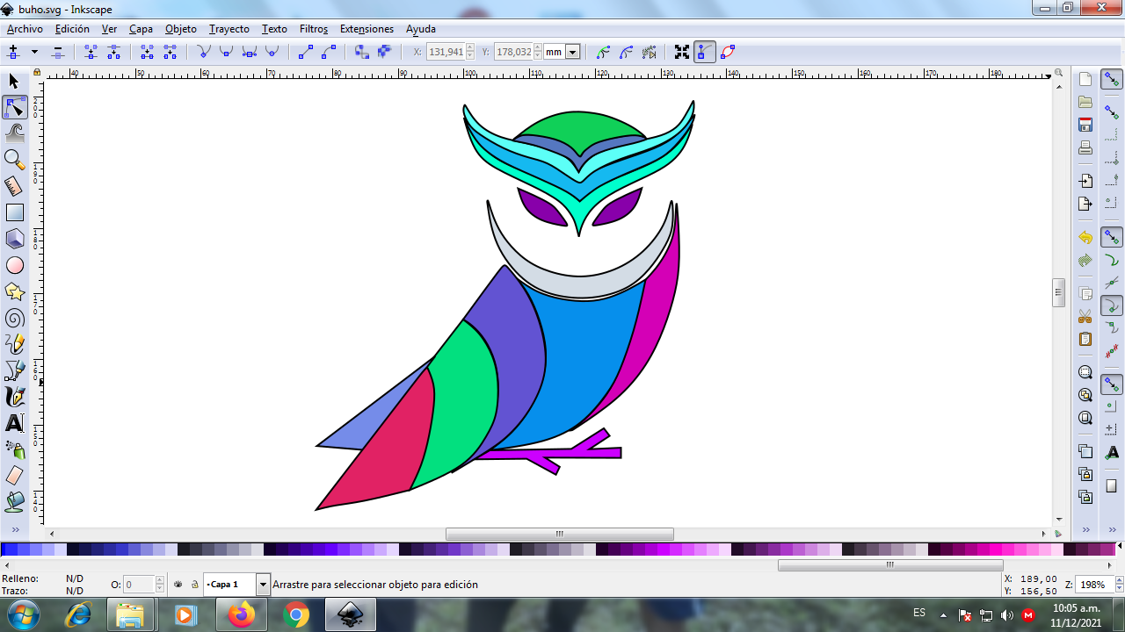Open the Insert node dropdown arrow
The image size is (1125, 632).
point(34,52)
